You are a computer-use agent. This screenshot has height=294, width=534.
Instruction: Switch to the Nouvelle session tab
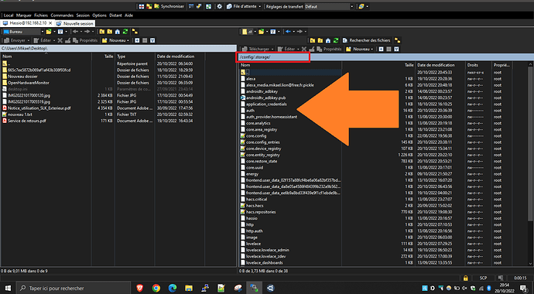75,23
